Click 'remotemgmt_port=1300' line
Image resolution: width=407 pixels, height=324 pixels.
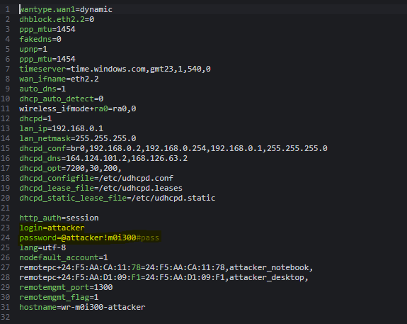pyautogui.click(x=66, y=287)
